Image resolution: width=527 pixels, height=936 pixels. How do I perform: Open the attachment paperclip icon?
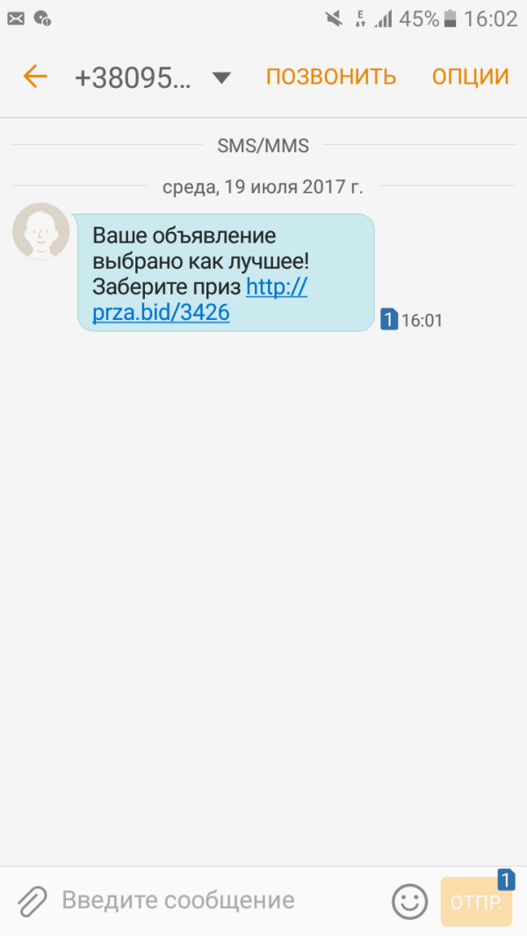click(32, 900)
